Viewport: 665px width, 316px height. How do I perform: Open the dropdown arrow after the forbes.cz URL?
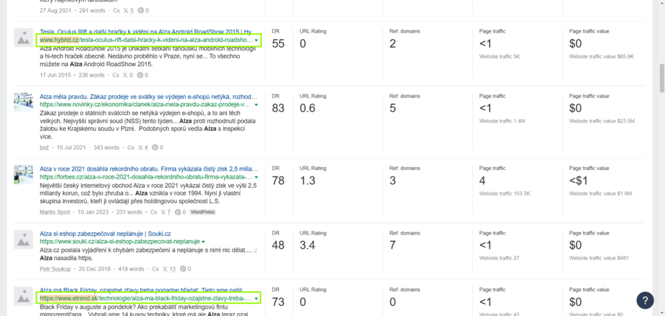(x=256, y=177)
